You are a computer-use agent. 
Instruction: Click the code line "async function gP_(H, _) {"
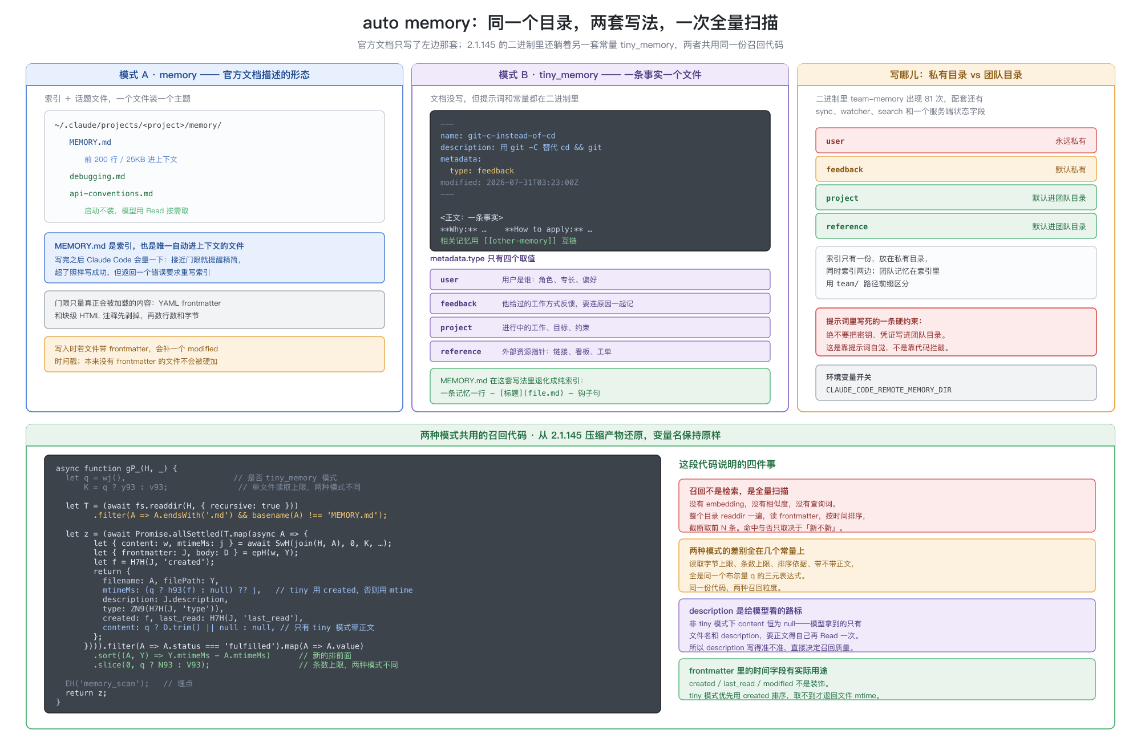(x=116, y=468)
